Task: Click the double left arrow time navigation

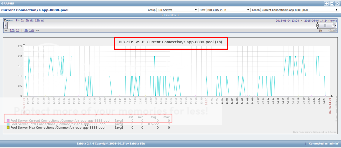Action: coord(6,30)
